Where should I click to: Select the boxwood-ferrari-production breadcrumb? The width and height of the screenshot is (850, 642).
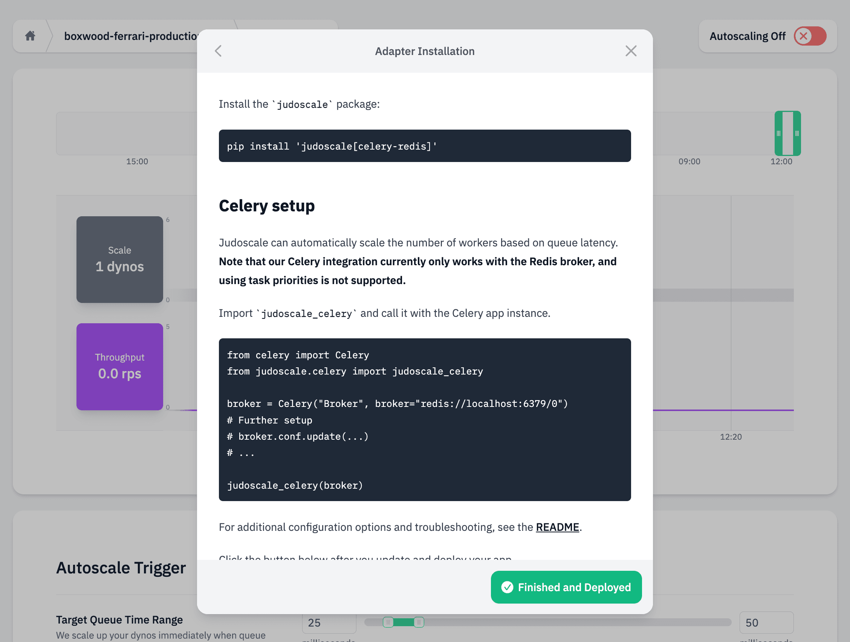[131, 36]
